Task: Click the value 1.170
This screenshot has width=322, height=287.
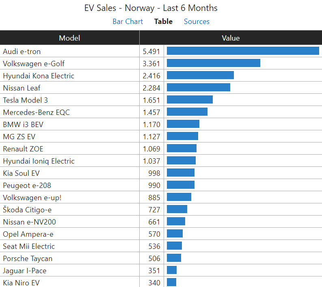Action: (x=151, y=124)
